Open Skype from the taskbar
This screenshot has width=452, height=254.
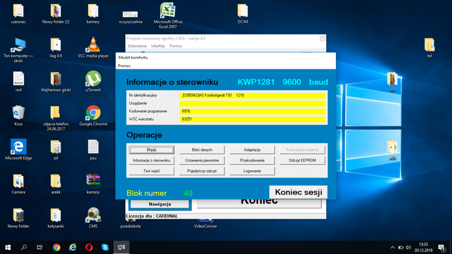(105, 247)
